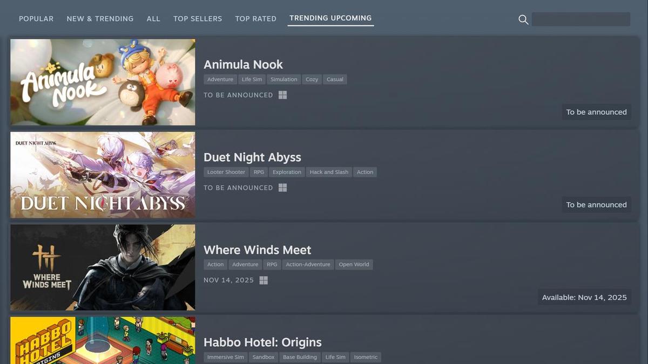Open the Animula Nook title link
Viewport: 648px width, 364px height.
point(243,65)
